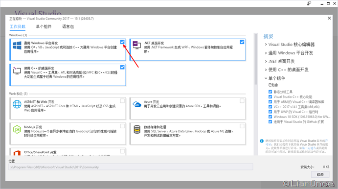Uncheck 用于 UWP 的 Visual C++ 运行时
Image resolution: width=338 pixels, height=189 pixels.
pos(270,112)
